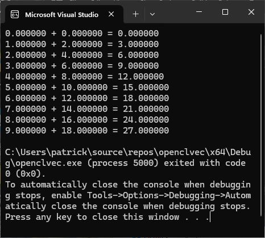This screenshot has width=265, height=238.
Task: Expand the new tab profile dropdown chevron
Action: pos(152,14)
